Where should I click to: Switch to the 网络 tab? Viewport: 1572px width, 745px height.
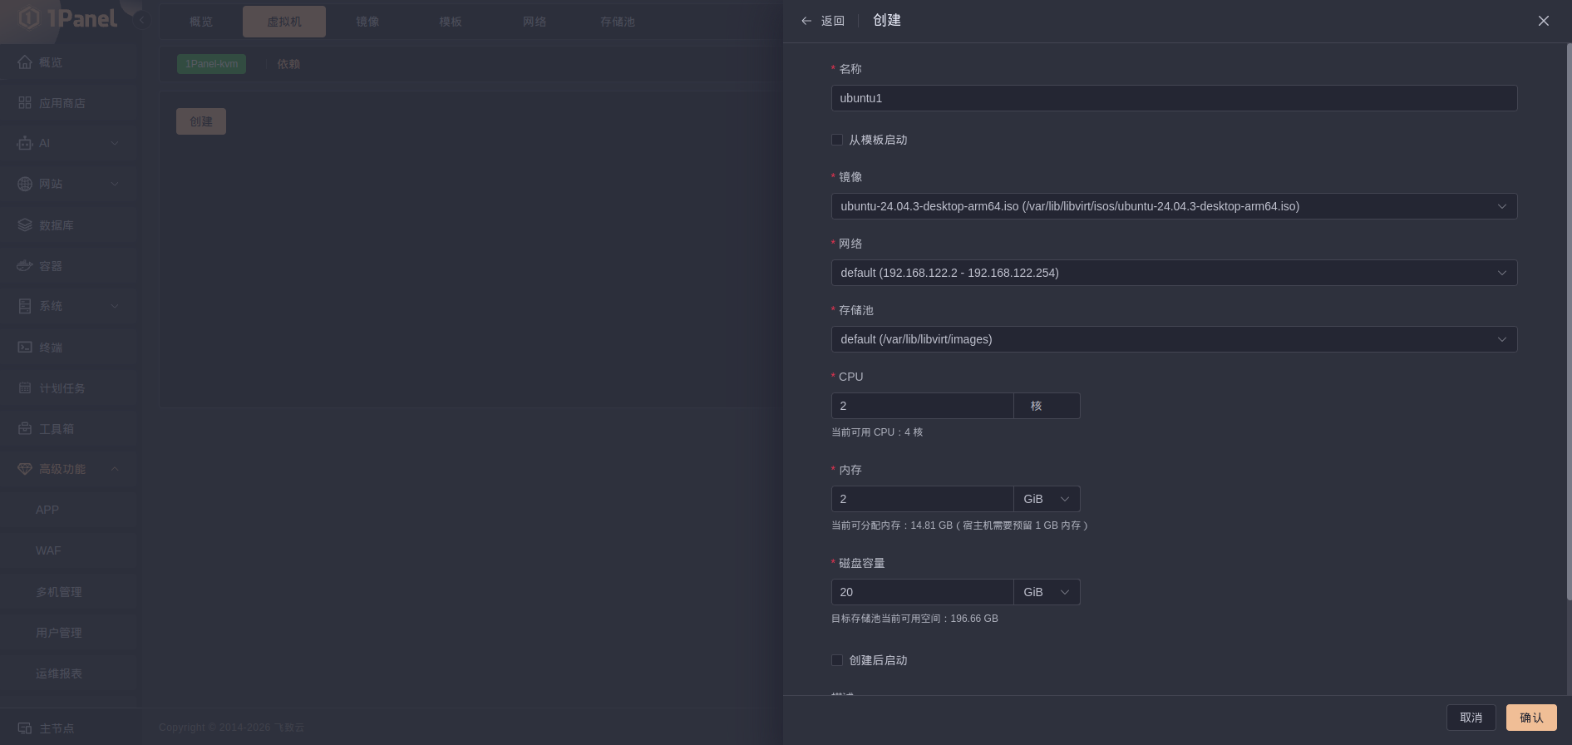[535, 22]
